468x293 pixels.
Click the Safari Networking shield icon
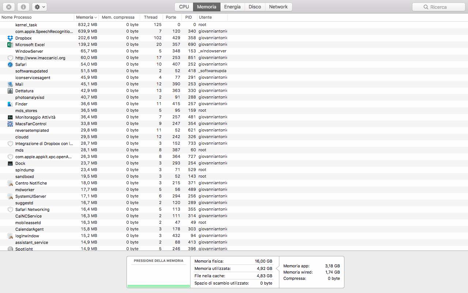(10, 209)
